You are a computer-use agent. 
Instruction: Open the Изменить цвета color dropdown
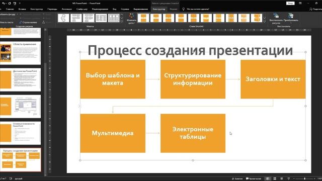click(x=131, y=19)
